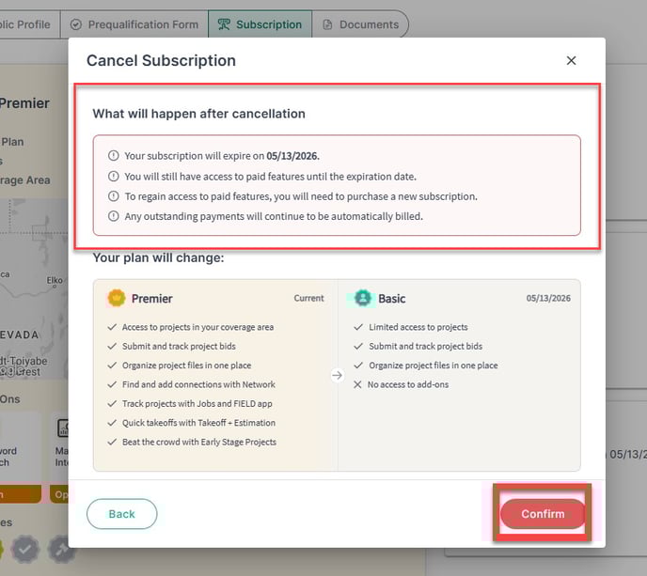This screenshot has height=576, width=647.
Task: Click the checkmark beside Limited access to projects
Action: tap(358, 327)
